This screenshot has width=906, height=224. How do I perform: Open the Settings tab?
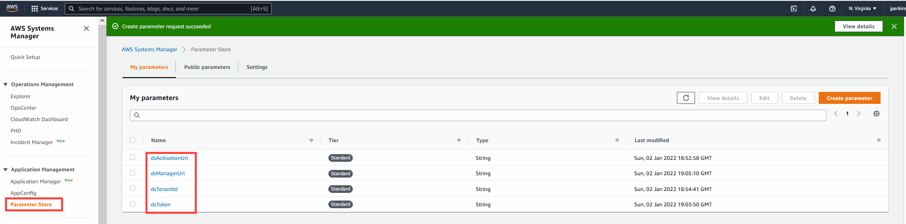[257, 67]
